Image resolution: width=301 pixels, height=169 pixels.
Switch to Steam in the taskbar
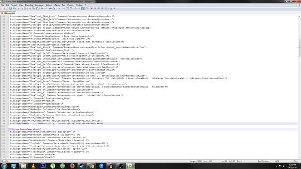82,166
